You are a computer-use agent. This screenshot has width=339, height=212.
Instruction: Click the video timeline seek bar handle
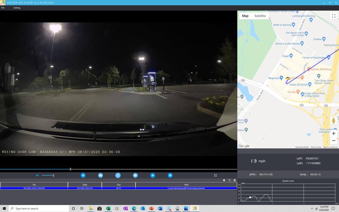70,169
